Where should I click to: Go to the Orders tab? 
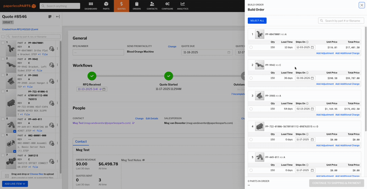pos(136,6)
